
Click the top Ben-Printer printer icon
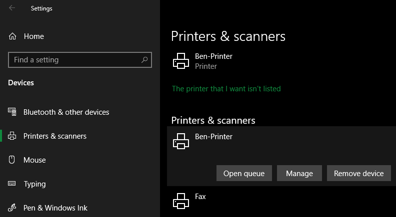tap(180, 61)
